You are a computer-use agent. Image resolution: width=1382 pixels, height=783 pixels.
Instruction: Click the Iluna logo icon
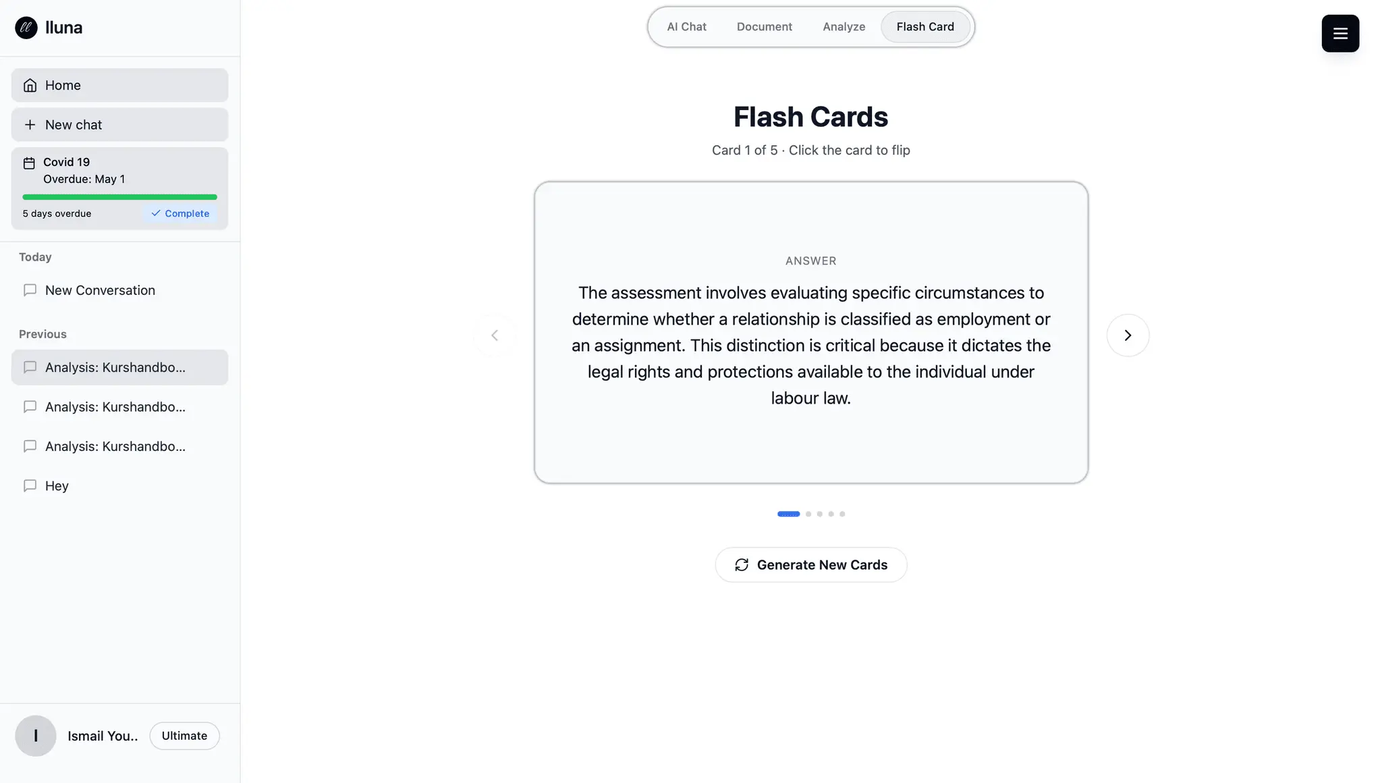pos(26,28)
